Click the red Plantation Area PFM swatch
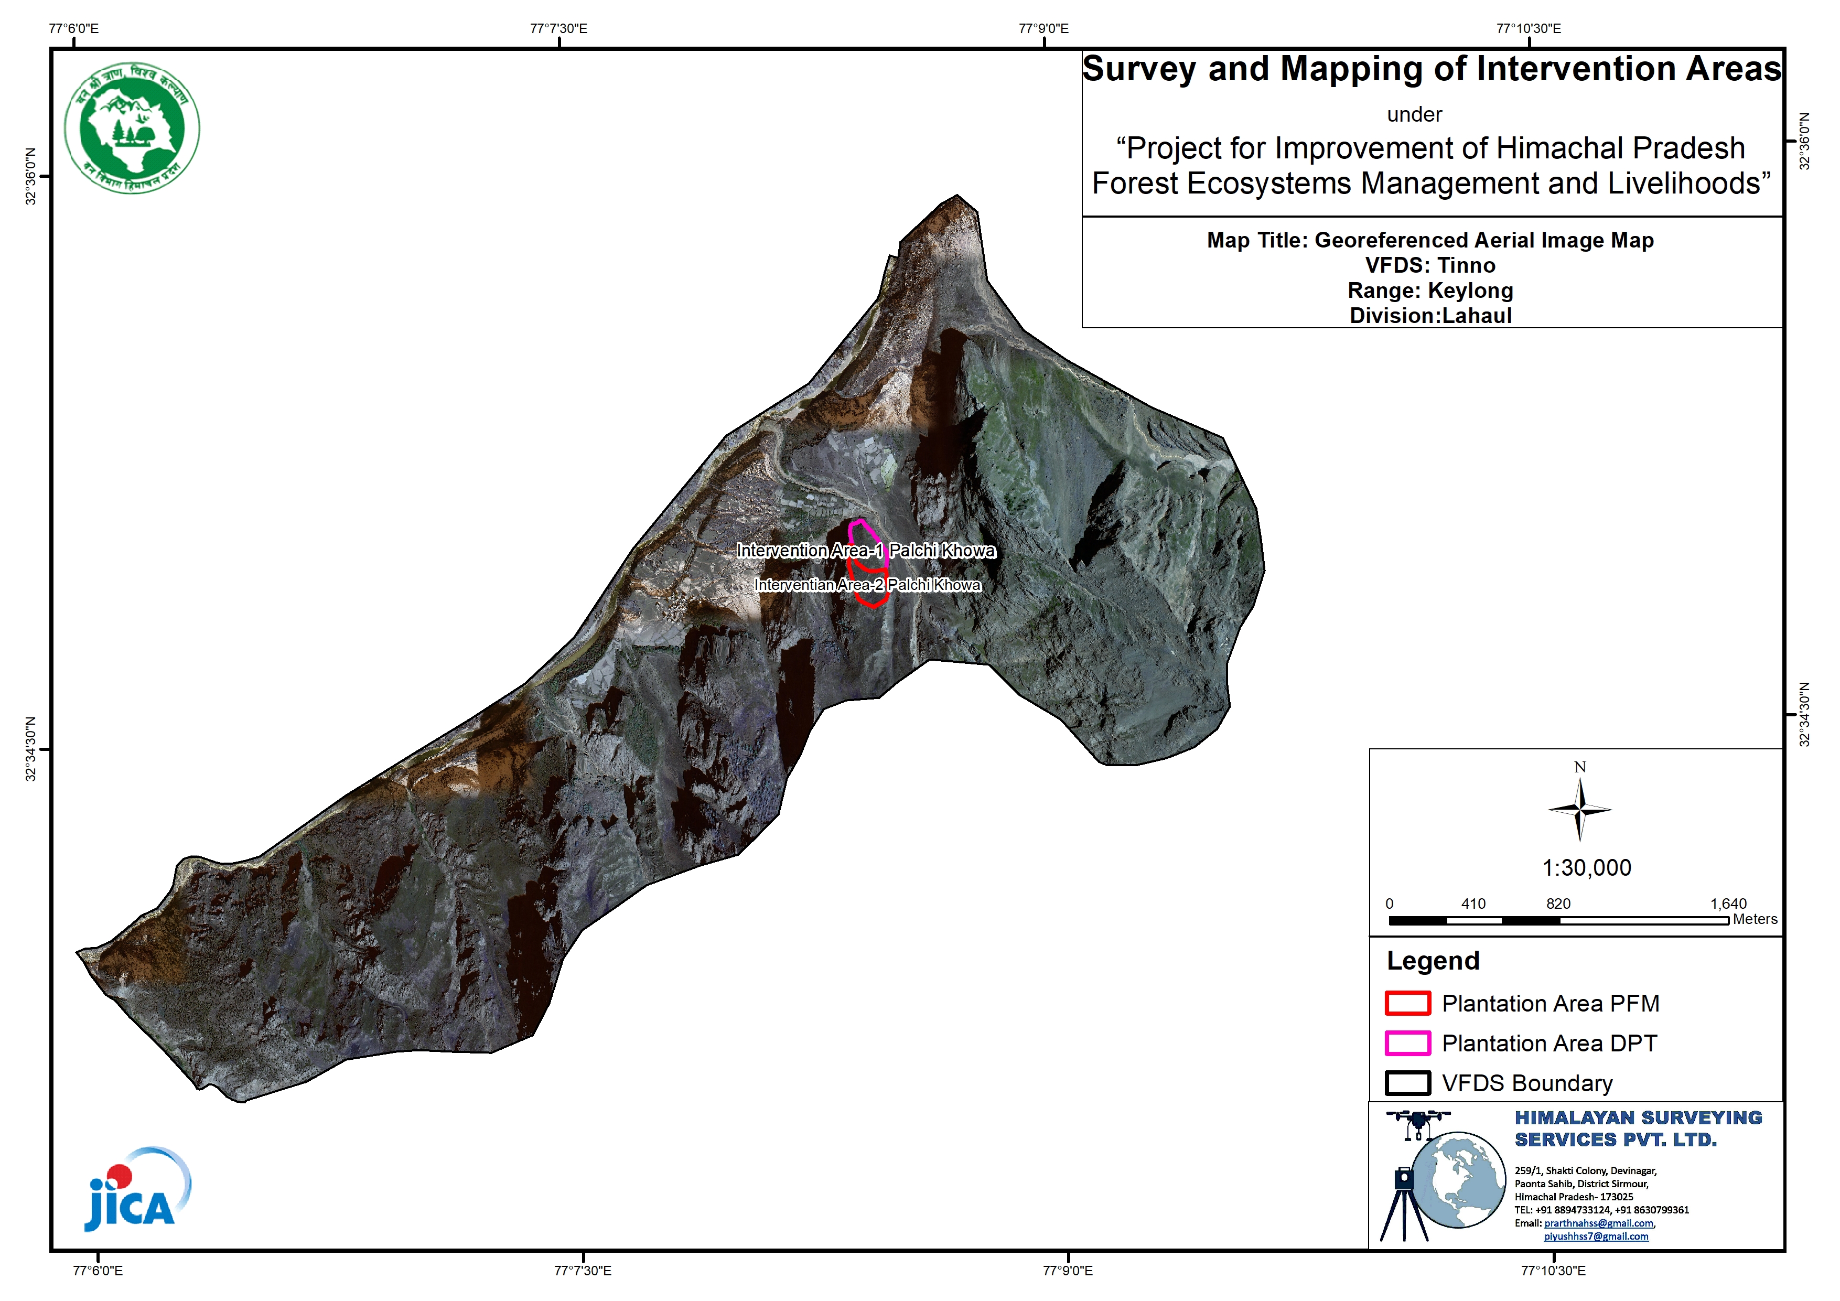 tap(1408, 1003)
